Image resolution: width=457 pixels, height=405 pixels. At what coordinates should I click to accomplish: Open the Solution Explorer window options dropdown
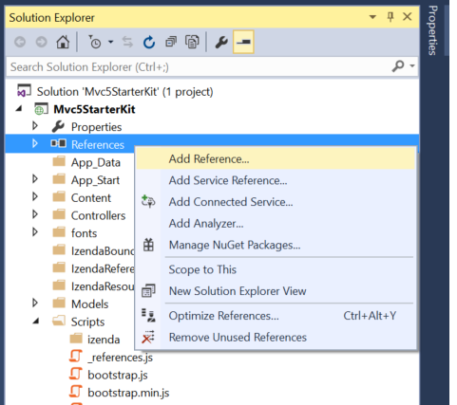pos(372,17)
